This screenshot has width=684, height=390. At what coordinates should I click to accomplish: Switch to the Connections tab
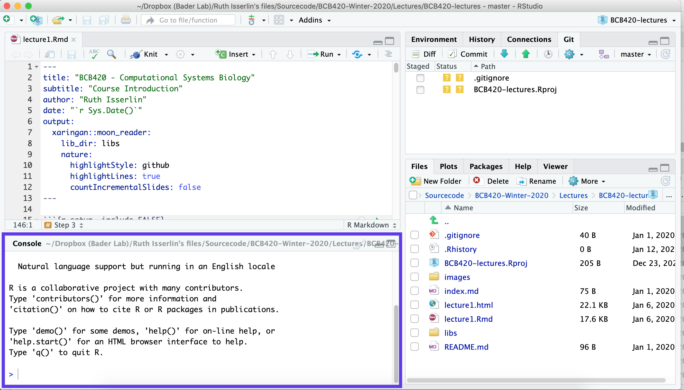(x=529, y=39)
